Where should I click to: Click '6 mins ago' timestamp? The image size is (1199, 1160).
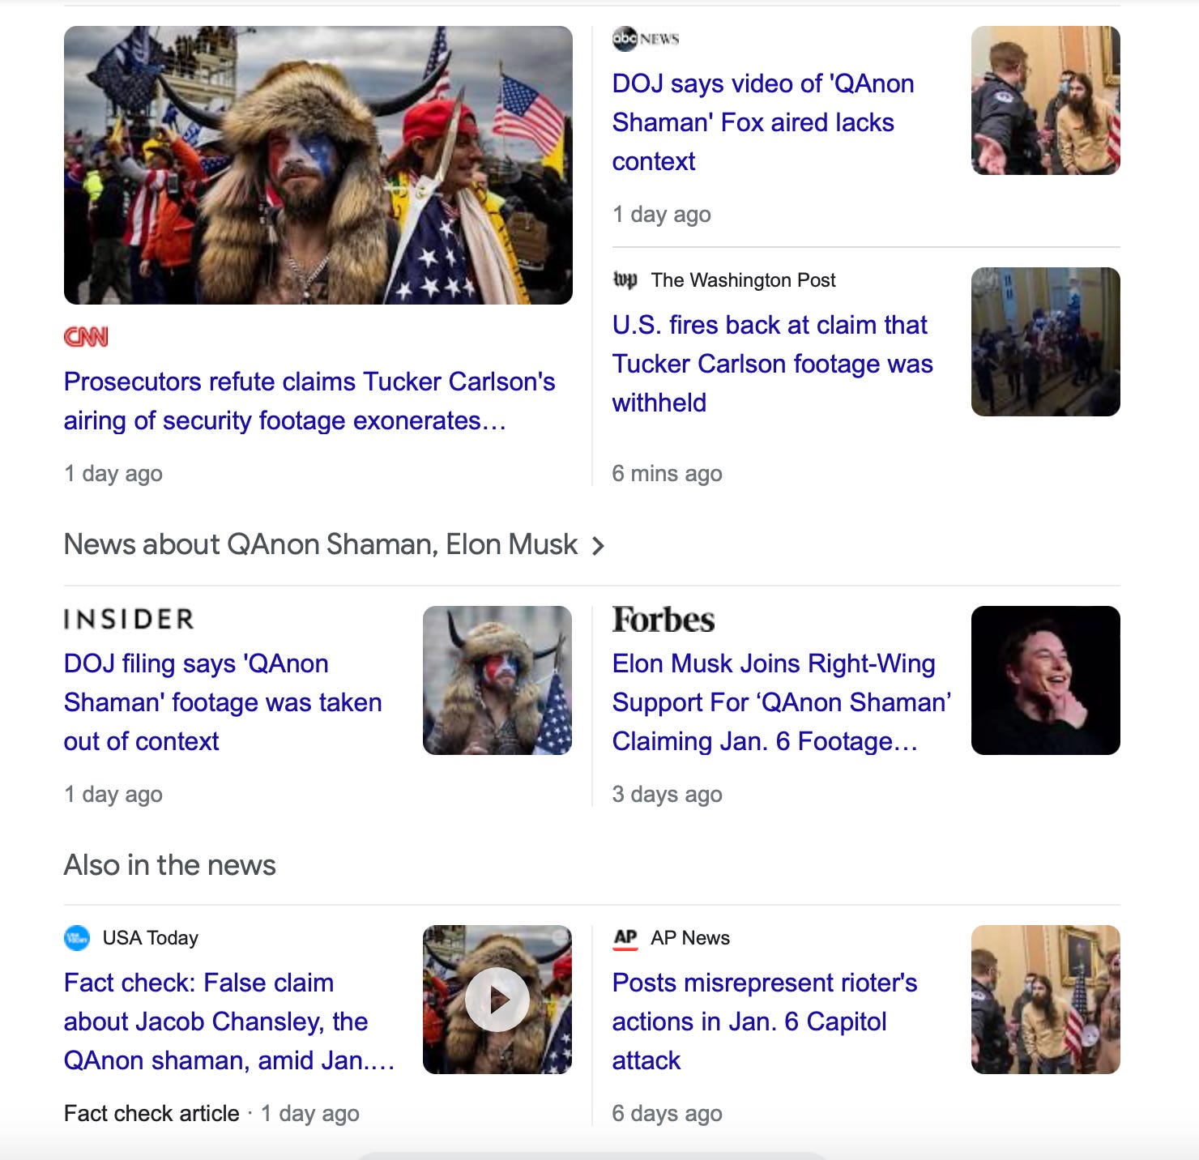coord(667,474)
